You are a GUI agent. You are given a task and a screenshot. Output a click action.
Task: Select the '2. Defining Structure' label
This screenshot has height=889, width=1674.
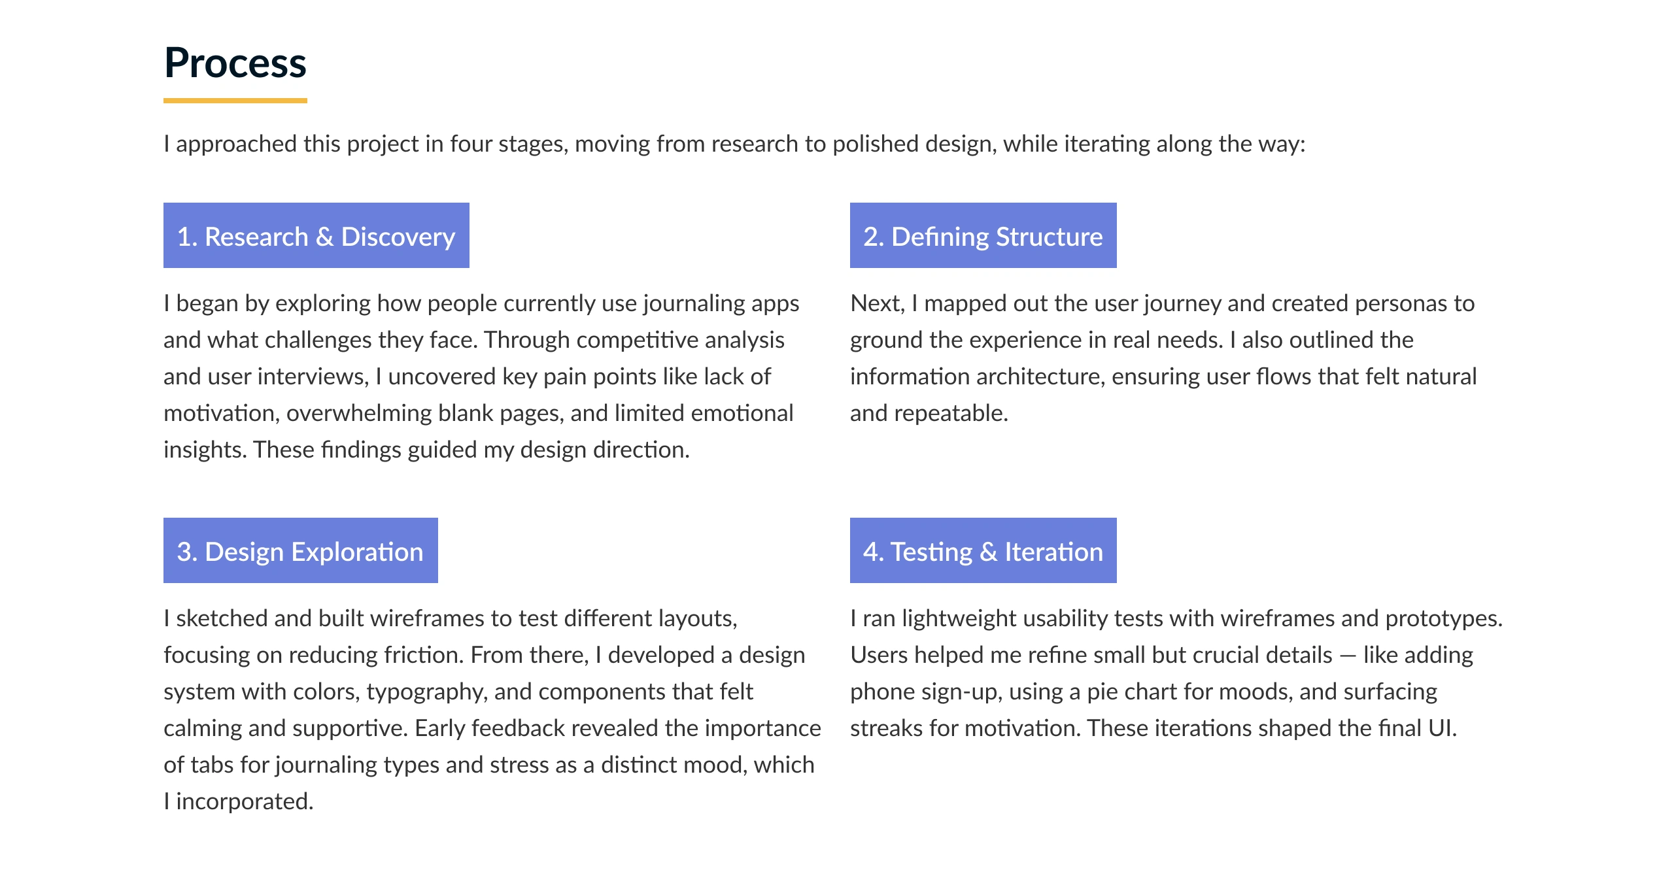tap(982, 236)
